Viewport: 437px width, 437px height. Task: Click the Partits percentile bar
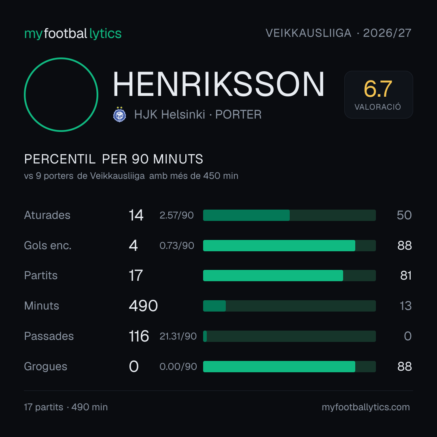[x=289, y=276]
